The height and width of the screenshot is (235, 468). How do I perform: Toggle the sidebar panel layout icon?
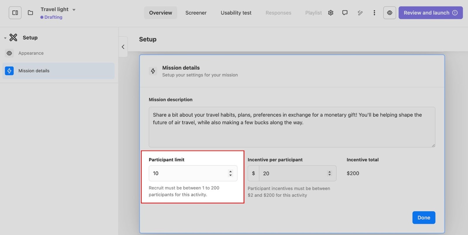pos(15,13)
